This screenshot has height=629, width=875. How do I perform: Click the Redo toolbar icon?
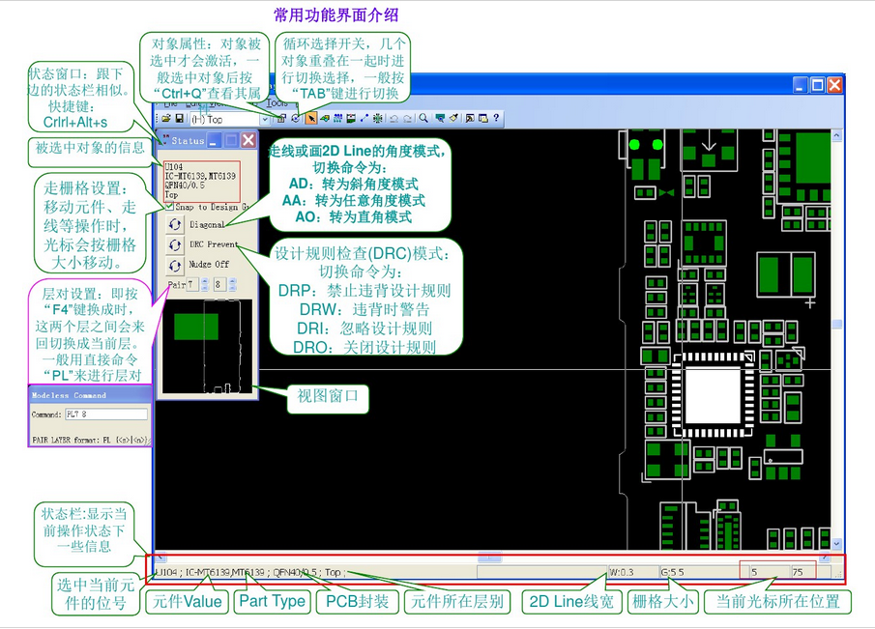406,119
